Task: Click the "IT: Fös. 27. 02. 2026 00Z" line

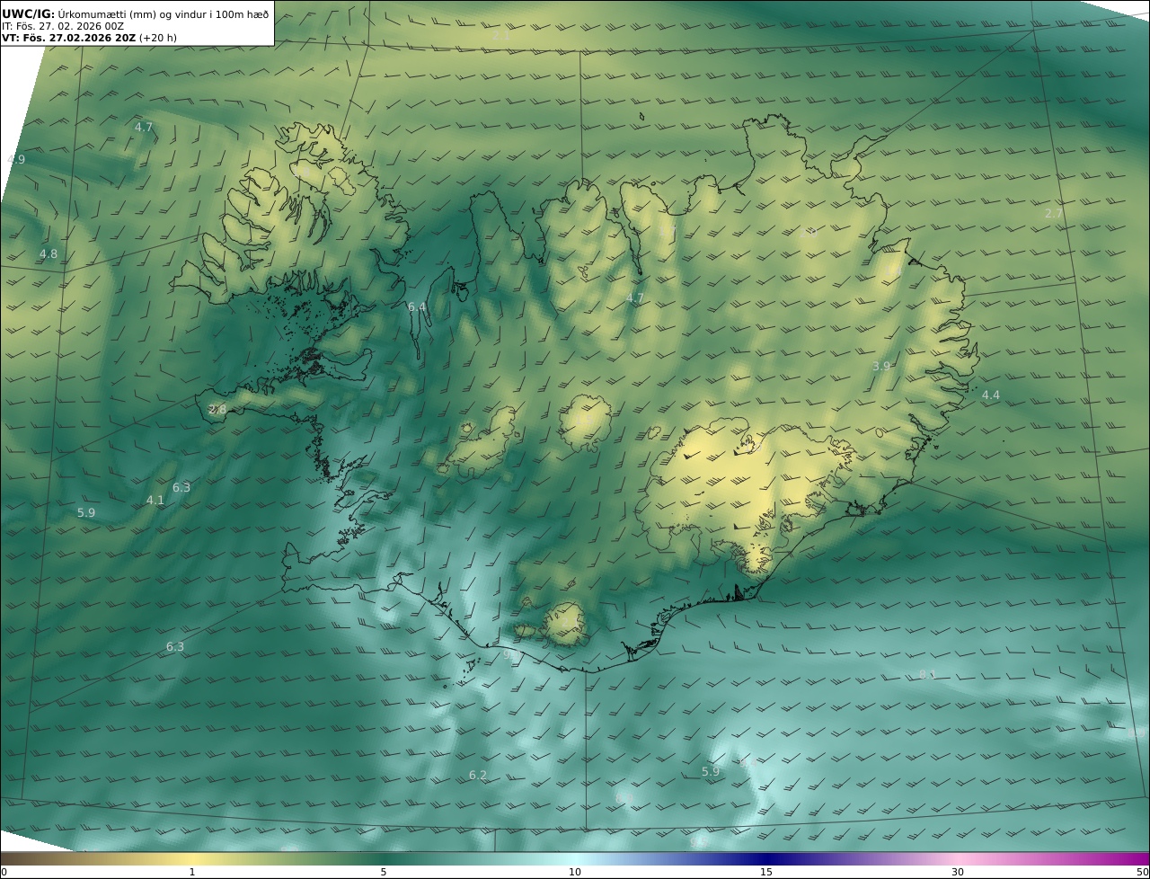Action: tap(63, 26)
